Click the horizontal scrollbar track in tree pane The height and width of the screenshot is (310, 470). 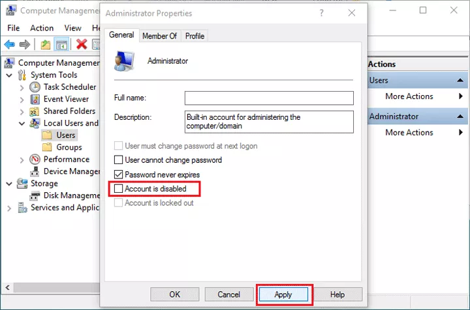[56, 288]
